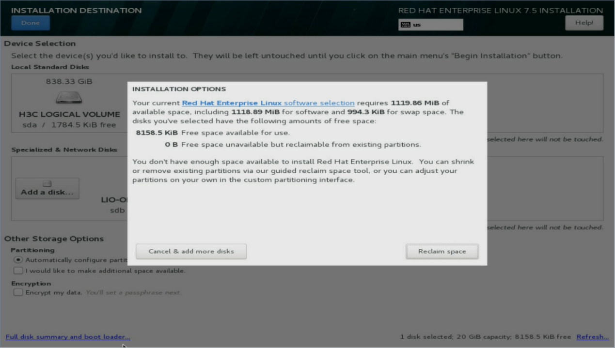Image resolution: width=615 pixels, height=348 pixels.
Task: Click the blue Done button
Action: coord(31,23)
